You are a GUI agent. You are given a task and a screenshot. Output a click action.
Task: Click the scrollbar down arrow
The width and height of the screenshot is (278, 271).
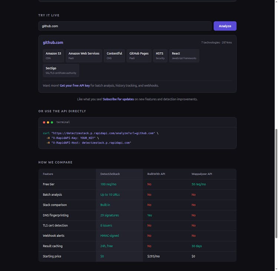pyautogui.click(x=276, y=269)
